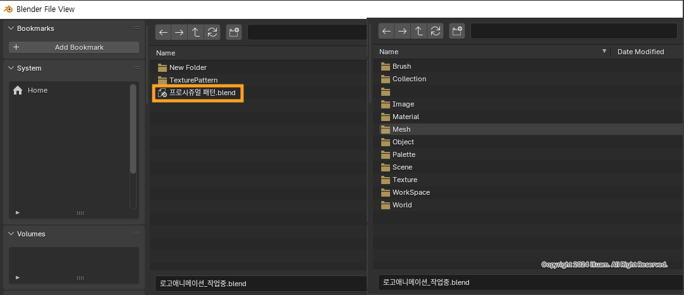Expand the System list with arrow
684x295 pixels.
[18, 213]
